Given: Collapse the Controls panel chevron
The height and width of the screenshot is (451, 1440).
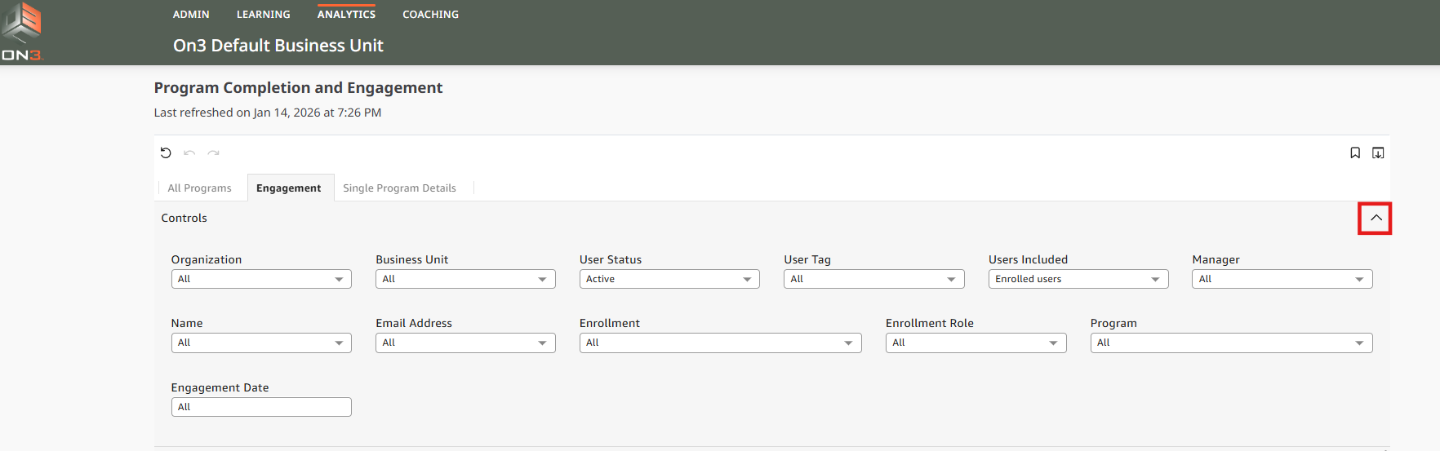Looking at the screenshot, I should click(x=1376, y=218).
